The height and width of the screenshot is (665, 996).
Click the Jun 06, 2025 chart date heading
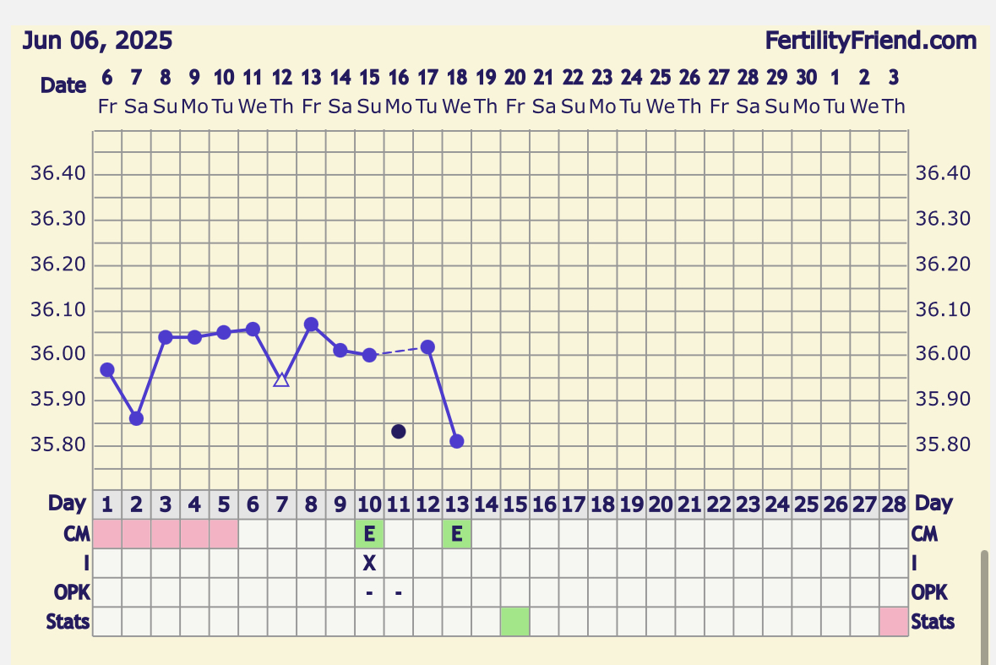tap(97, 41)
